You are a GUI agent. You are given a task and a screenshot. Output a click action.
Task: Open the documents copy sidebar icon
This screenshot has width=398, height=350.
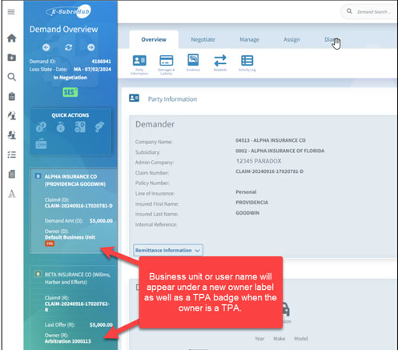[x=11, y=174]
